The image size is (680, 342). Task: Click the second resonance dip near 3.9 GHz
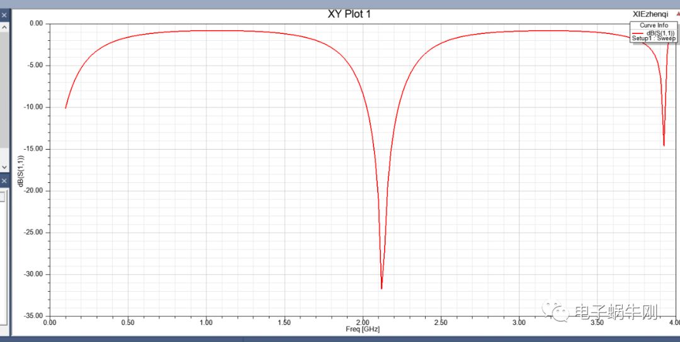pos(664,145)
